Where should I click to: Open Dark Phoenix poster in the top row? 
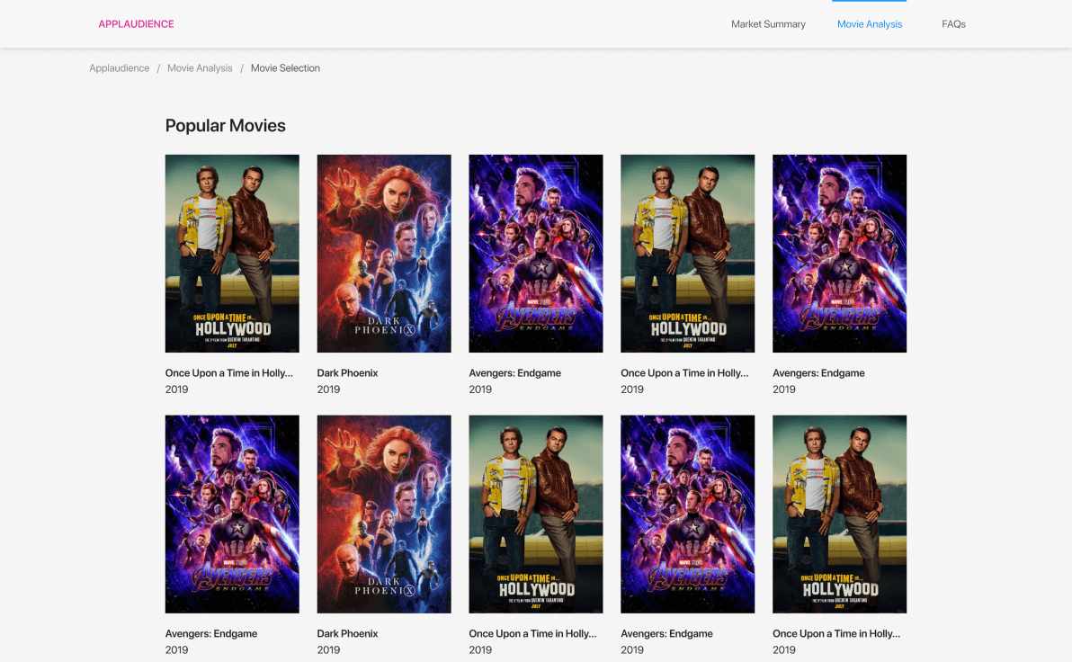coord(383,253)
